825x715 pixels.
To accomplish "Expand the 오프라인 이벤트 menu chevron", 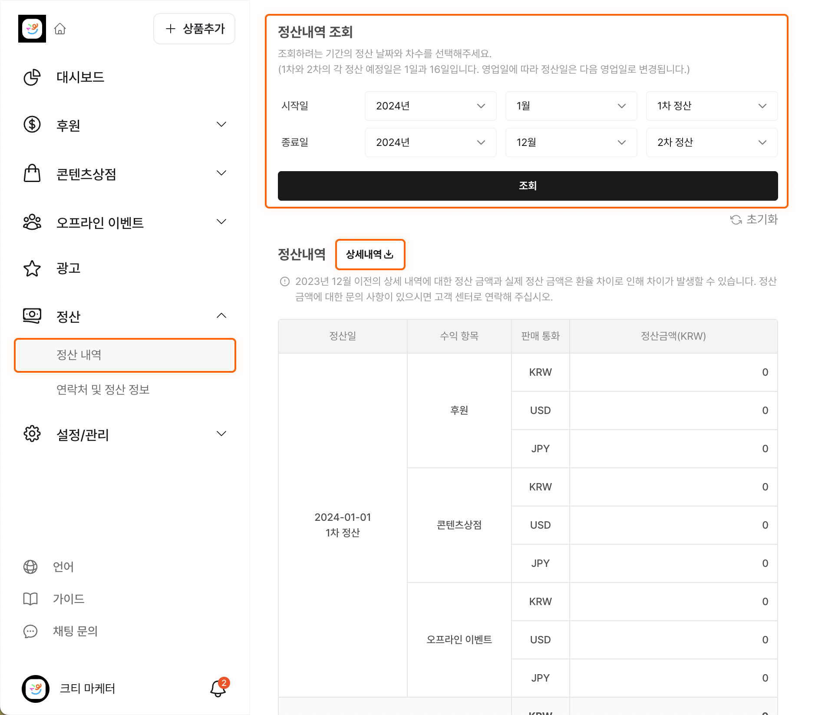I will click(221, 222).
